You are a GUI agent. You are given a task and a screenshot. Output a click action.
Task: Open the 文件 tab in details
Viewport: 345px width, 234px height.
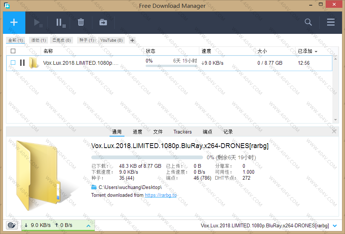158,132
